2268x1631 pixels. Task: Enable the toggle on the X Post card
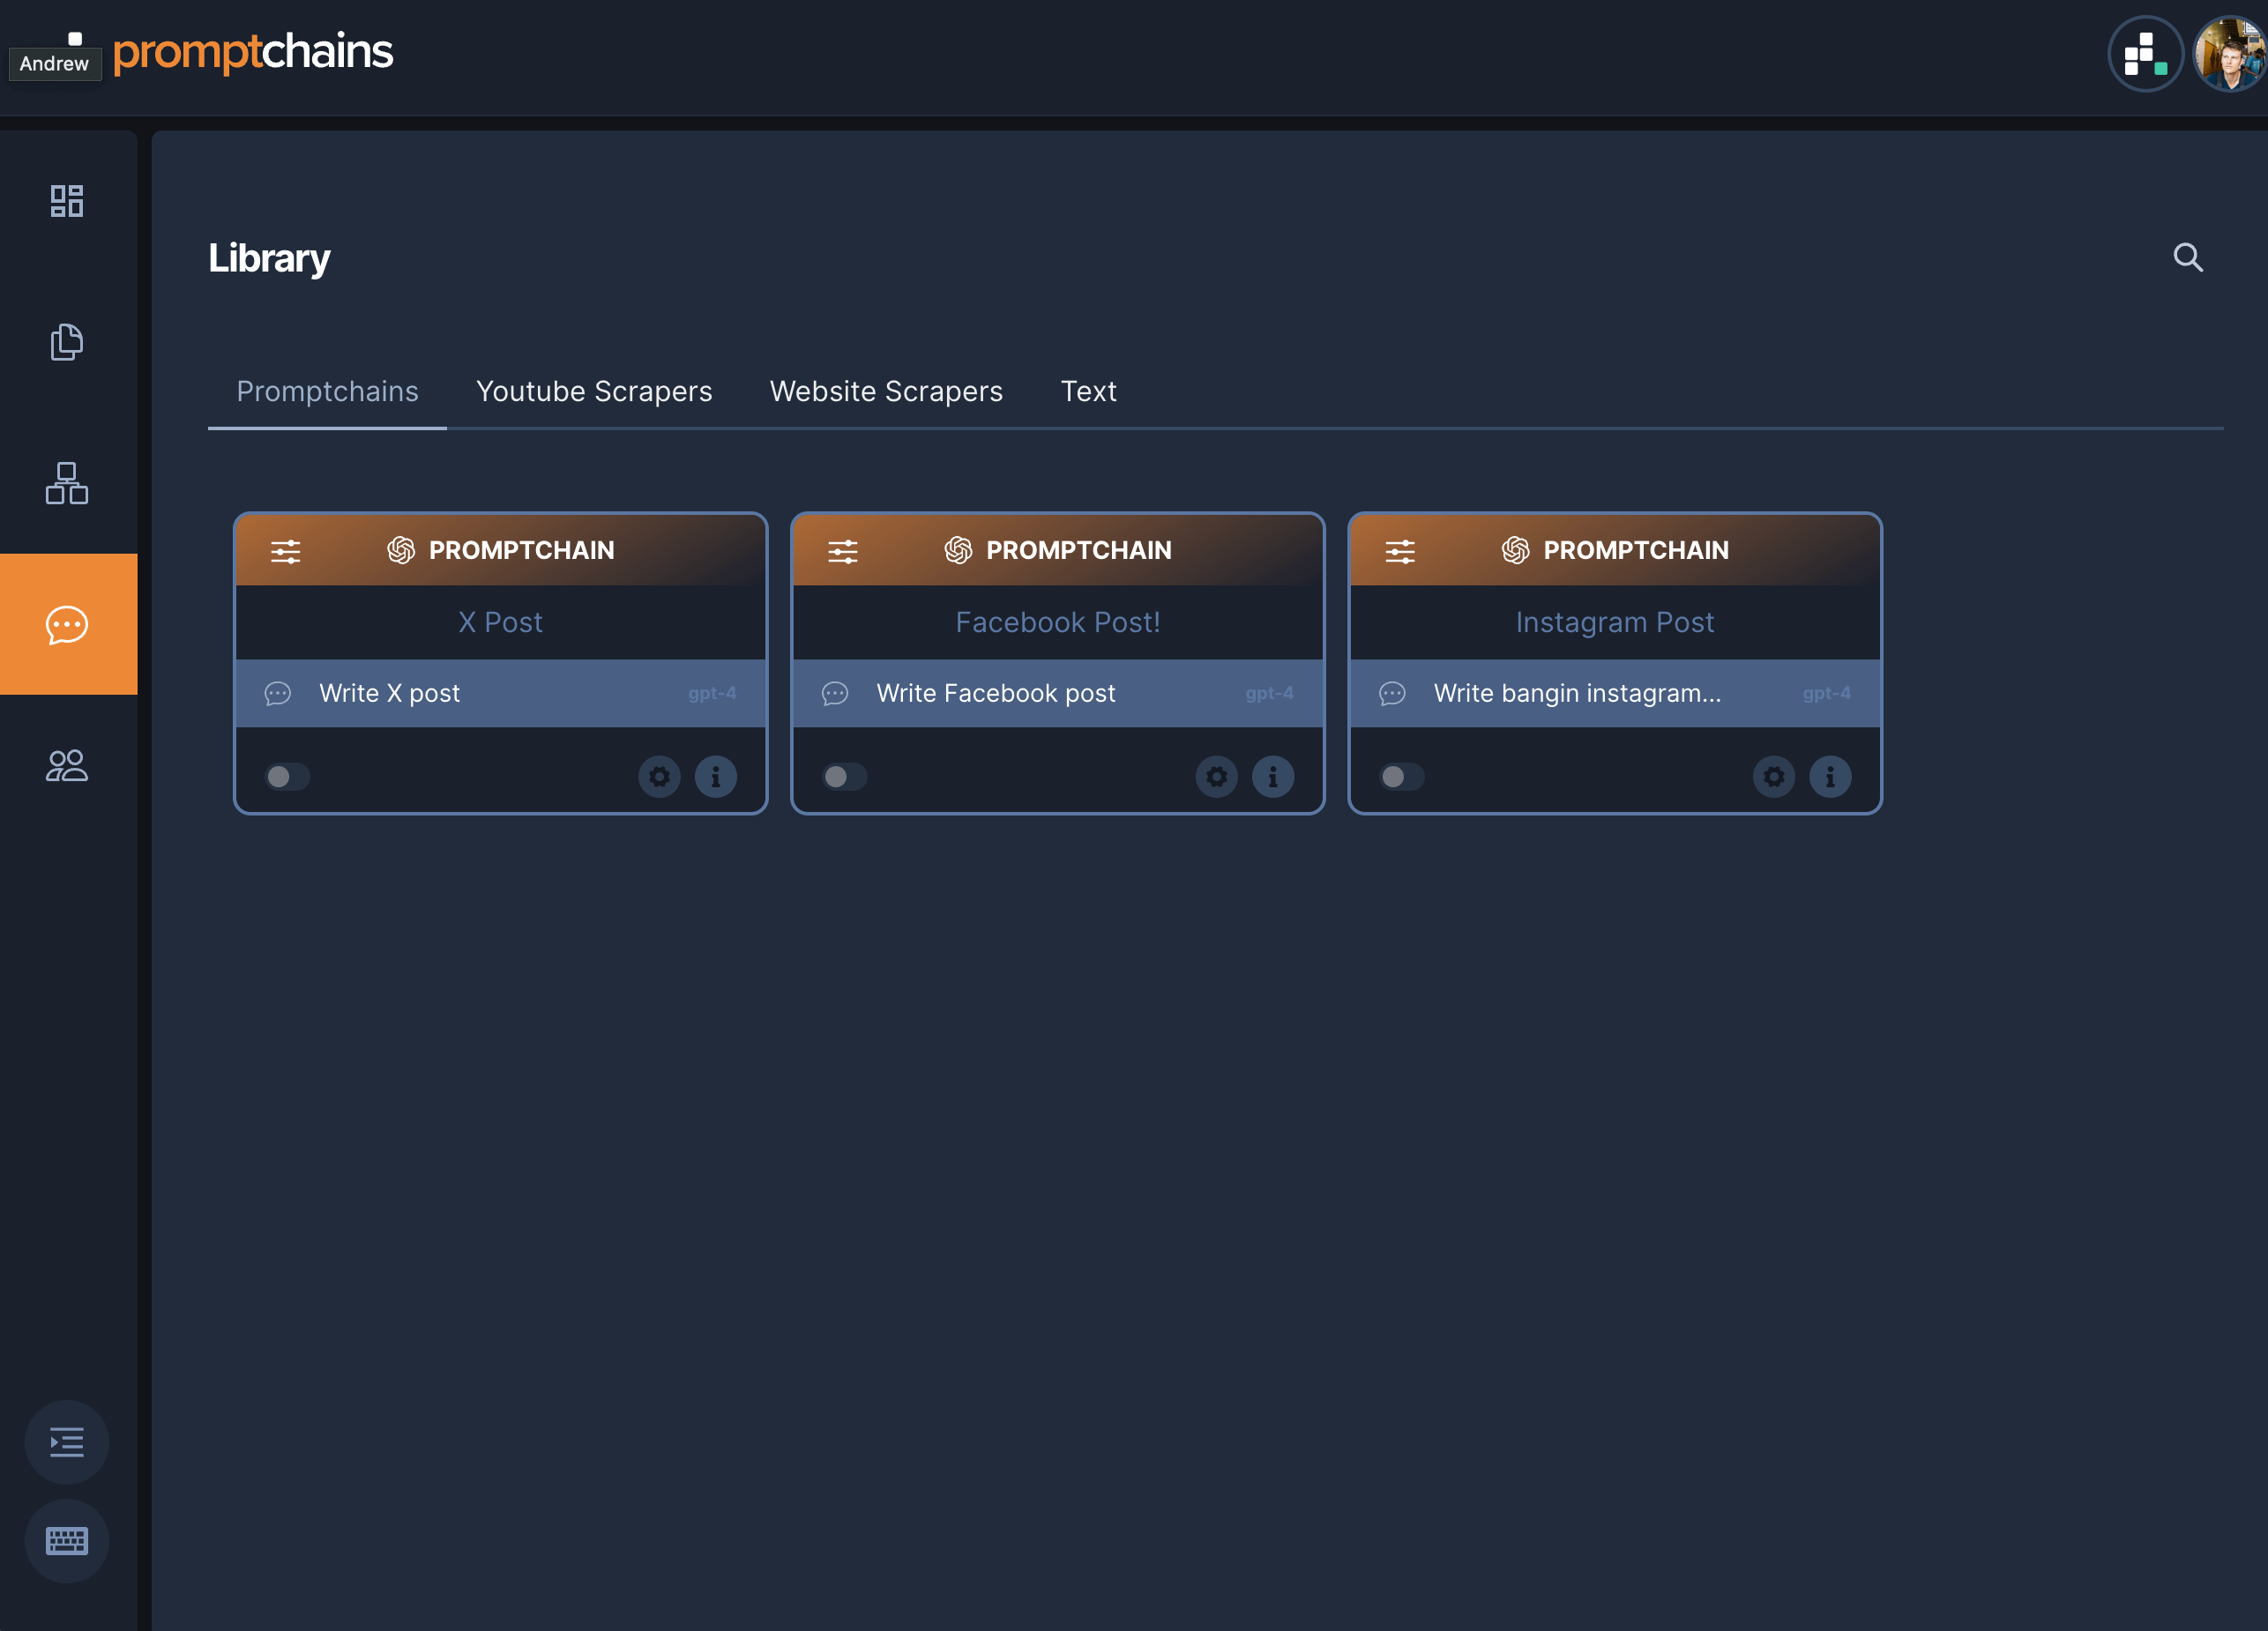pyautogui.click(x=287, y=776)
